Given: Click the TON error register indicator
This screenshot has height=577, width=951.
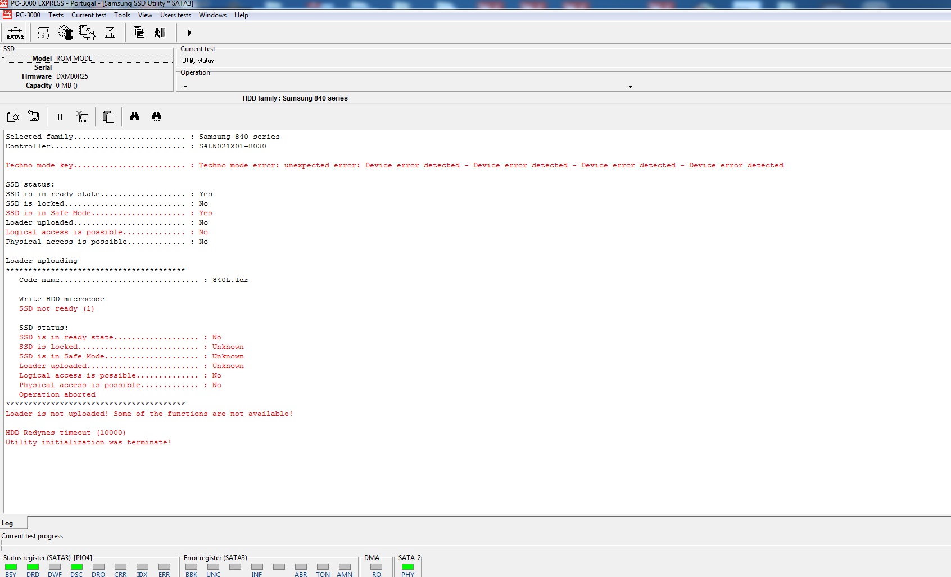Looking at the screenshot, I should (323, 567).
